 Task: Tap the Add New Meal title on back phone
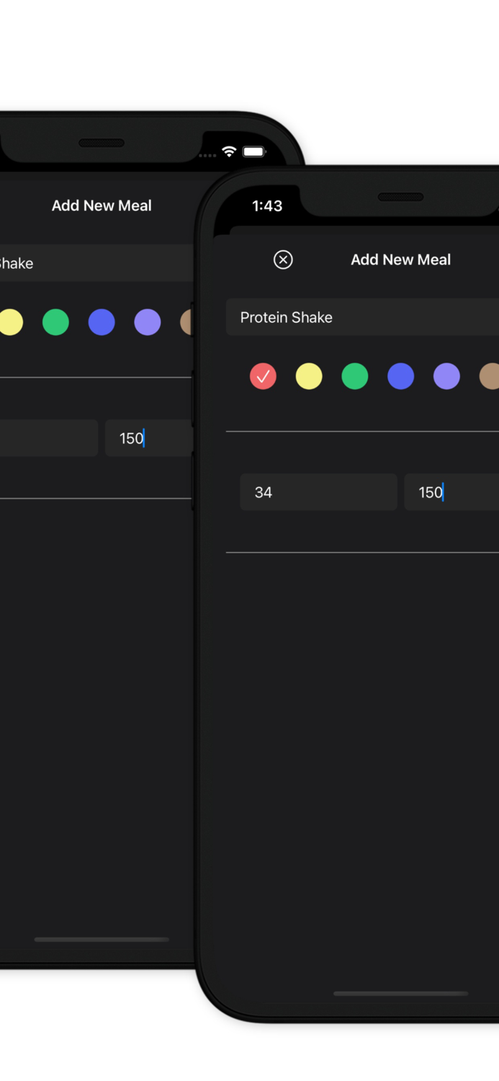click(x=101, y=205)
